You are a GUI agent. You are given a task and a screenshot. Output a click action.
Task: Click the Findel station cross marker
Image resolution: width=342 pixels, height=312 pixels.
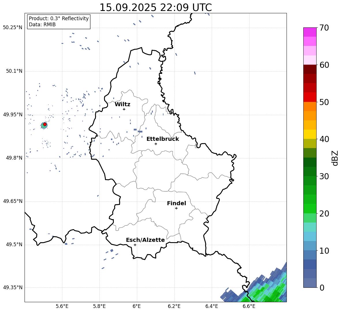point(176,208)
